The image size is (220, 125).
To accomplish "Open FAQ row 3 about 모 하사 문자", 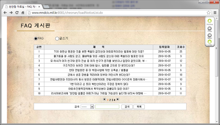I will (99, 61).
